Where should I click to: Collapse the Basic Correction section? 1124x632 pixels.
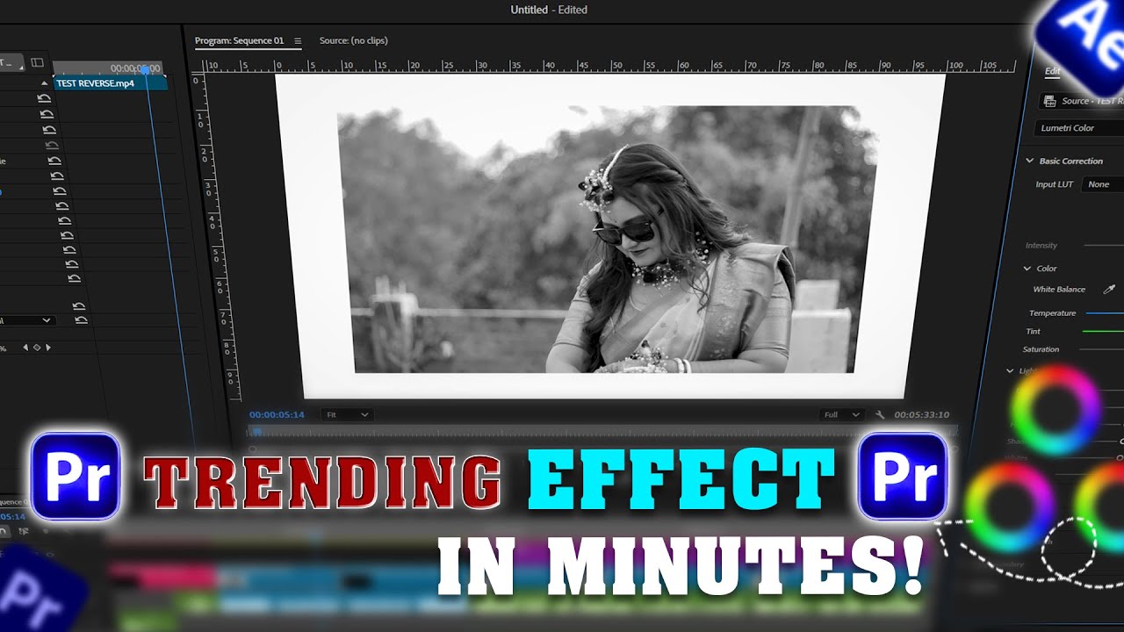coord(1030,161)
